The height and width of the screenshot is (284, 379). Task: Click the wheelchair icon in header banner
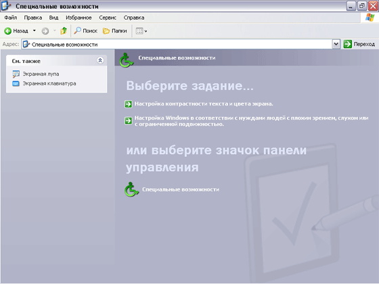tap(126, 60)
